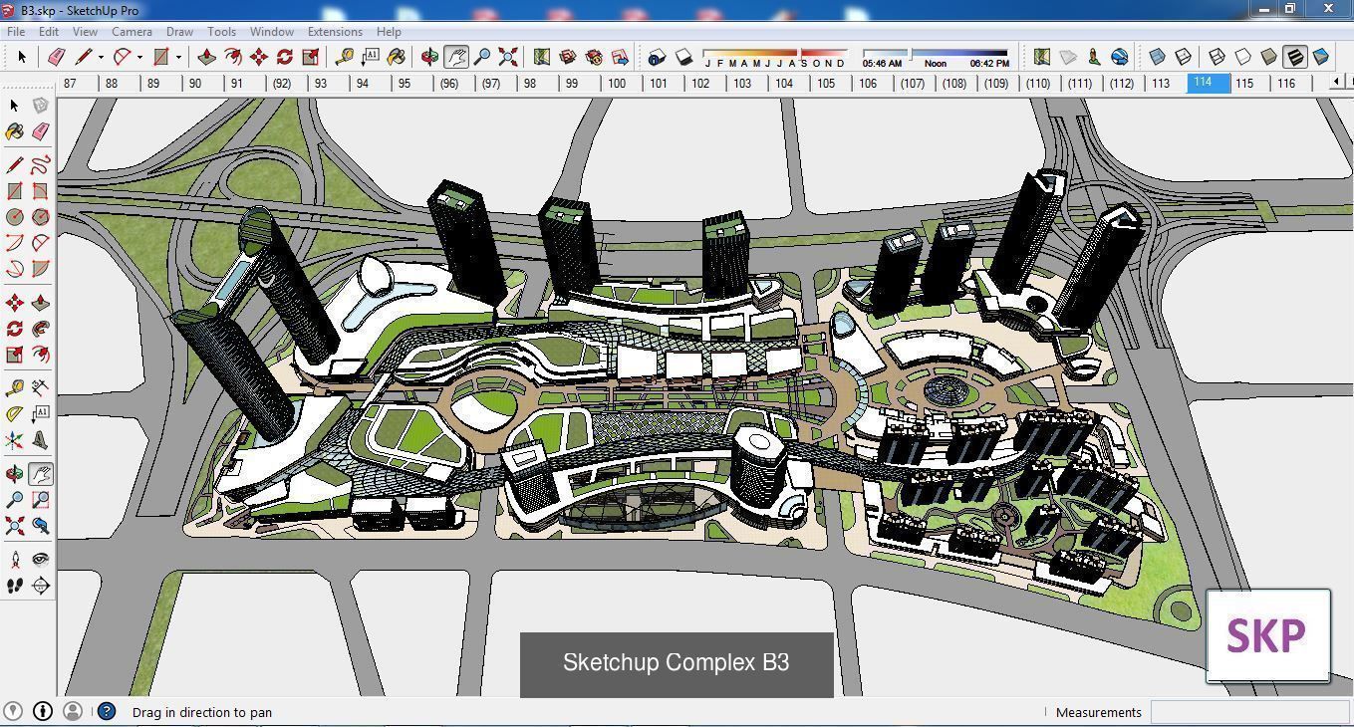Activate the Tape Measure tool in the top toolbar
The height and width of the screenshot is (727, 1354).
(x=345, y=57)
